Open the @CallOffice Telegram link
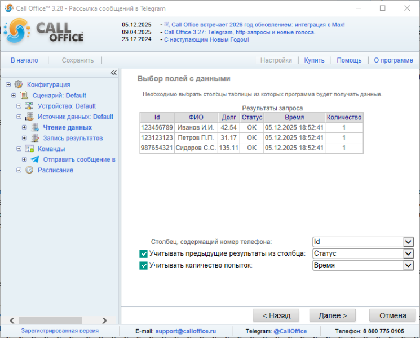Image resolution: width=420 pixels, height=338 pixels. pyautogui.click(x=290, y=331)
